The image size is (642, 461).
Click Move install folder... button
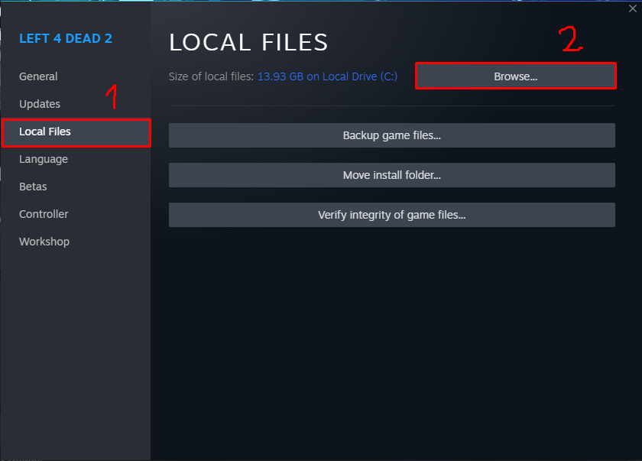(392, 175)
